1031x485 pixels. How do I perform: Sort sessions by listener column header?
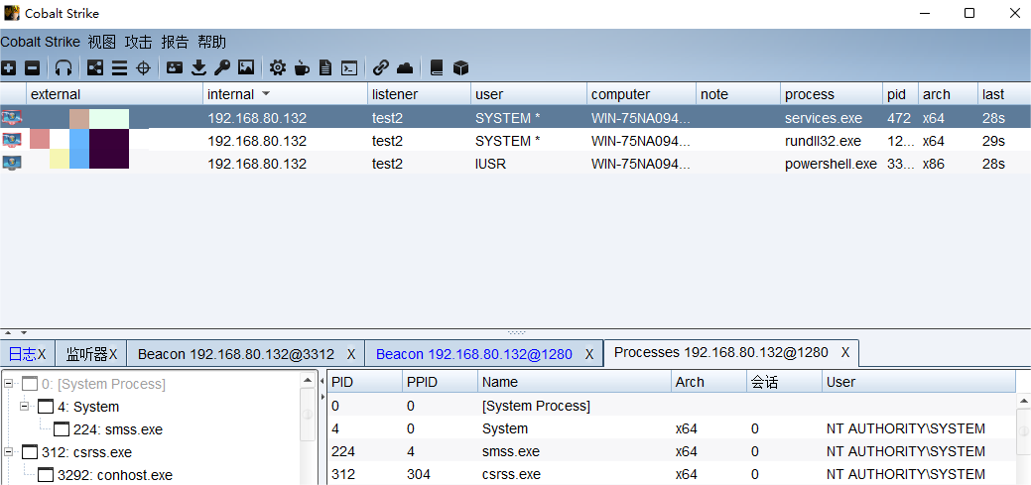coord(419,94)
